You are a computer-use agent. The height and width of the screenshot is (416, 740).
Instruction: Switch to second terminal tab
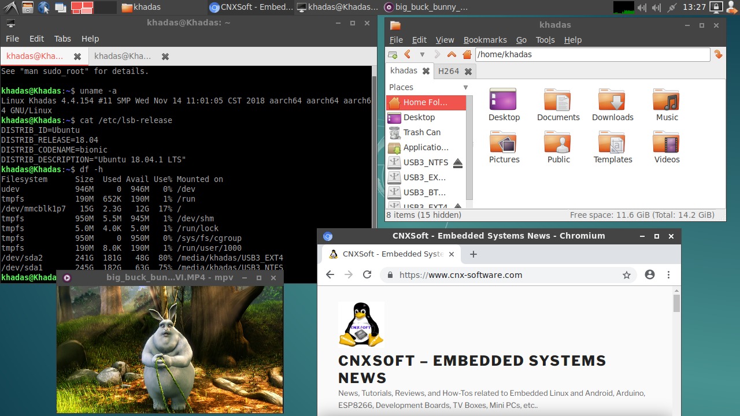coord(123,56)
